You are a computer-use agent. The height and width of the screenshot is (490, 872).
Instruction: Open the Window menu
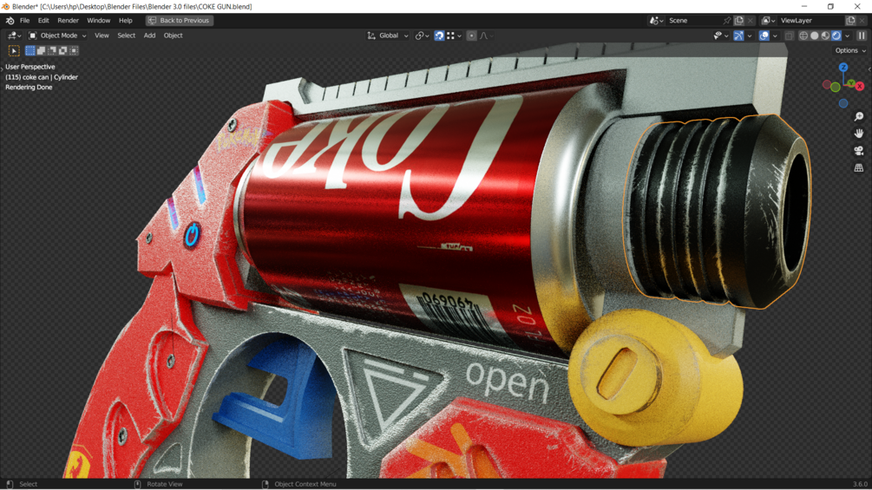pyautogui.click(x=98, y=21)
